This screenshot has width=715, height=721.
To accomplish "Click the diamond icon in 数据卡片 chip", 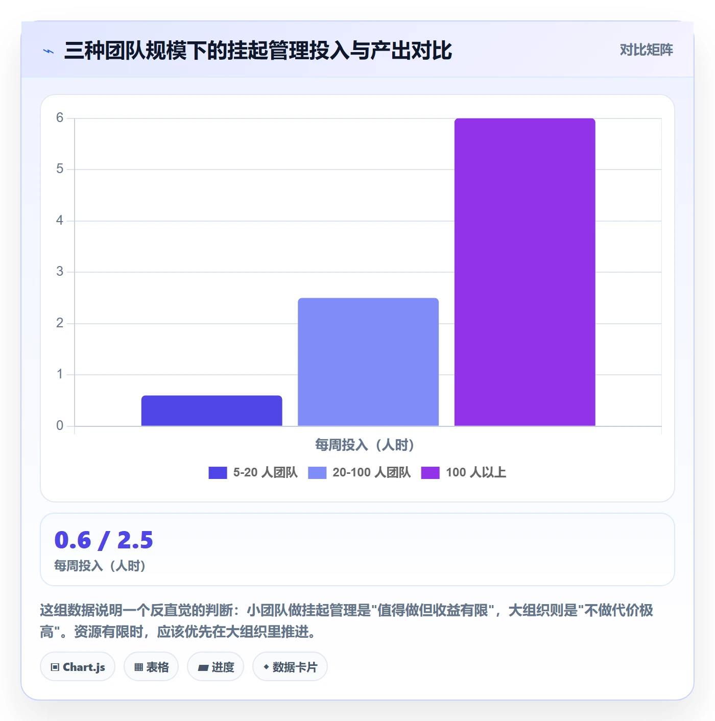I will click(266, 667).
